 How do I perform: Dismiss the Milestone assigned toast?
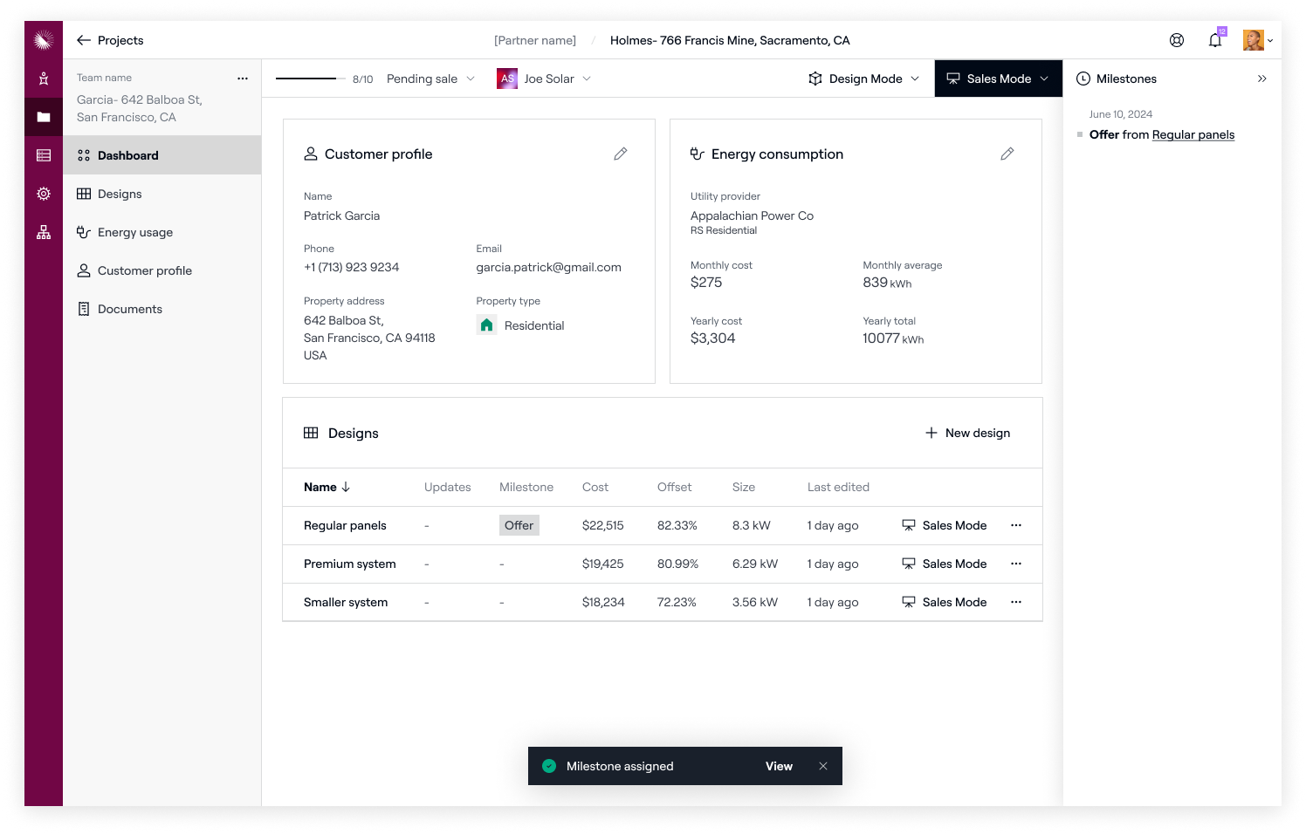[x=822, y=766]
